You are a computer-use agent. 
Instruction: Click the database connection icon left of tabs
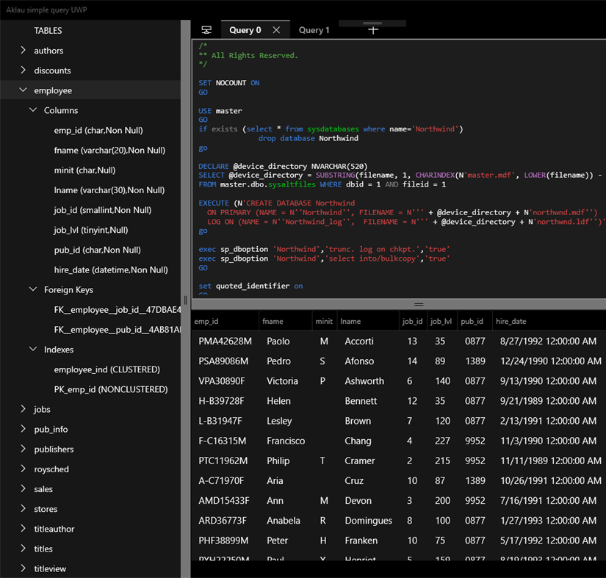pyautogui.click(x=206, y=30)
